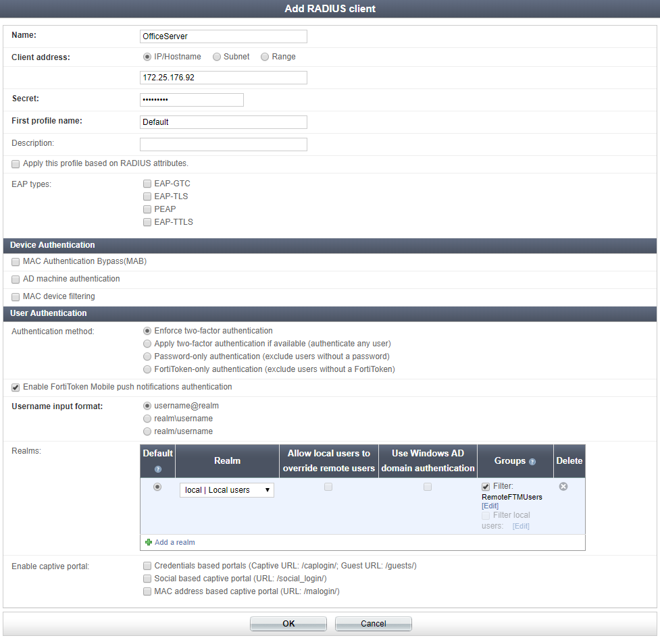660x638 pixels.
Task: Enable the PEAP EAP type
Action: 147,209
